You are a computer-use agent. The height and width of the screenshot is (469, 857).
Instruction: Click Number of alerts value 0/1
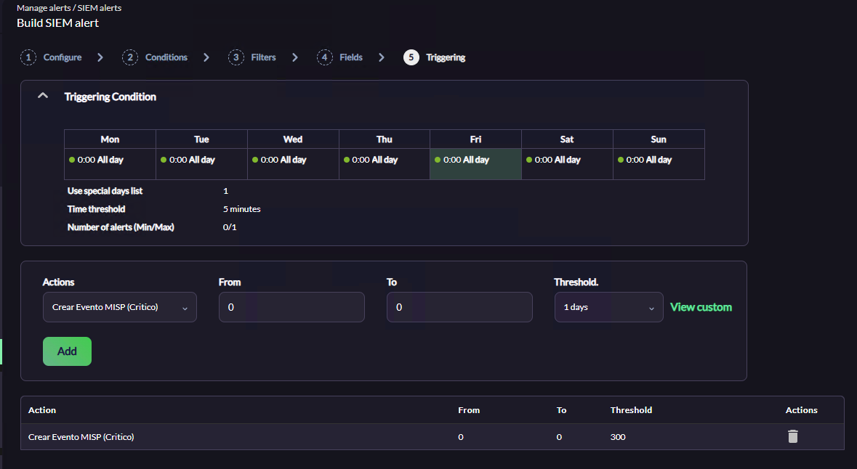[230, 227]
